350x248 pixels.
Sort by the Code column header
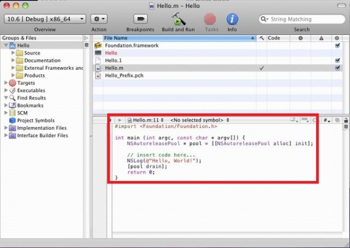[278, 38]
